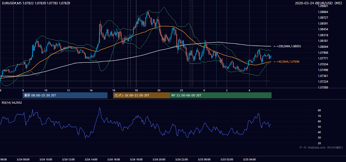Click RSI scale level 60
346x162 pixels.
click(x=319, y=121)
